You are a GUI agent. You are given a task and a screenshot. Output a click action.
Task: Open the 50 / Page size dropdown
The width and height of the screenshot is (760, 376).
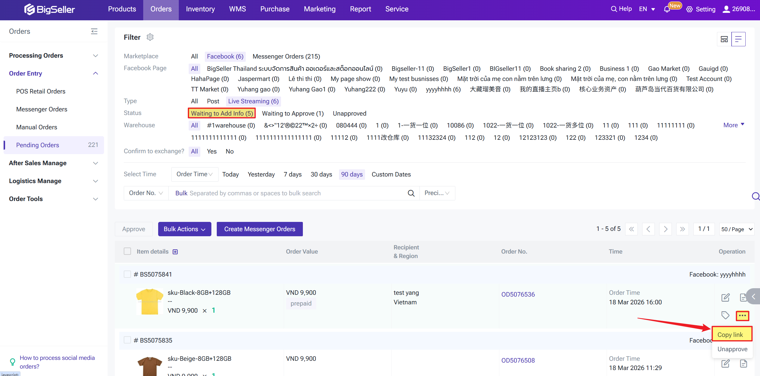click(737, 229)
